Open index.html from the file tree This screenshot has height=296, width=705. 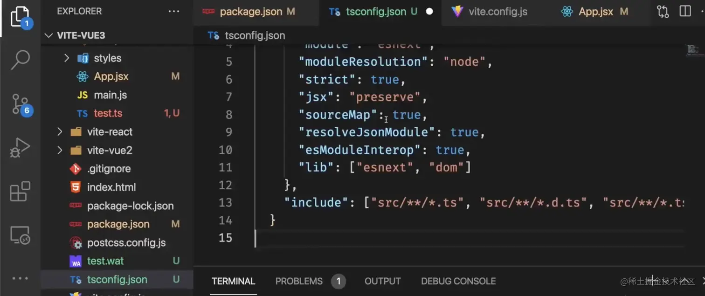(x=111, y=187)
